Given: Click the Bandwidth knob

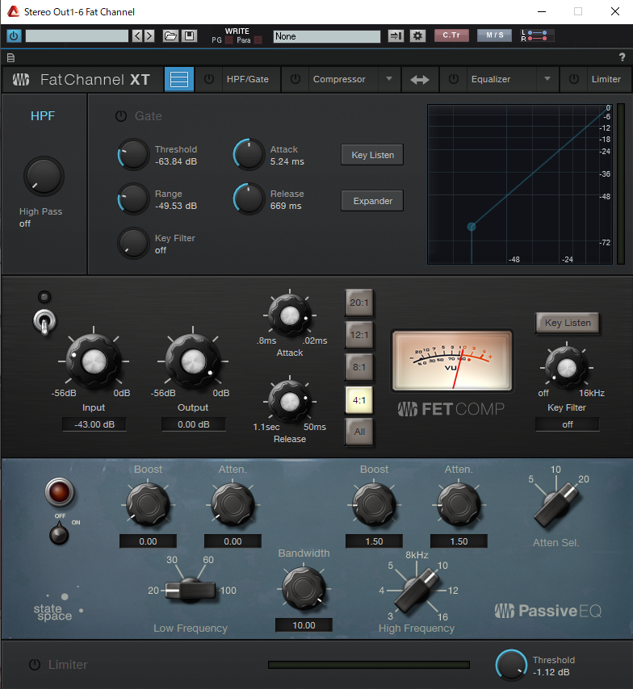Looking at the screenshot, I should [304, 588].
